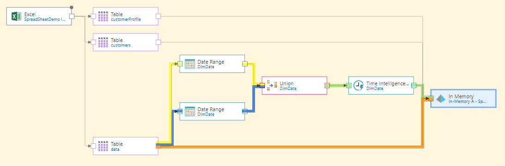Click the pink output port of Union node
The width and height of the screenshot is (505, 166).
click(x=327, y=86)
